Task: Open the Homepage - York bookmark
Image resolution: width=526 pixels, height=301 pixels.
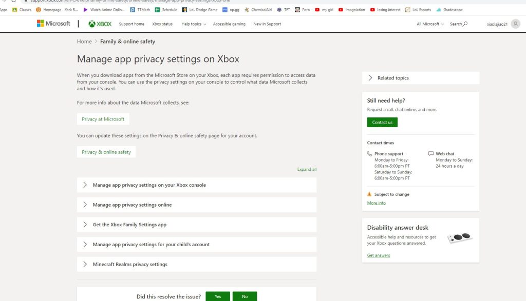Action: 57,10
